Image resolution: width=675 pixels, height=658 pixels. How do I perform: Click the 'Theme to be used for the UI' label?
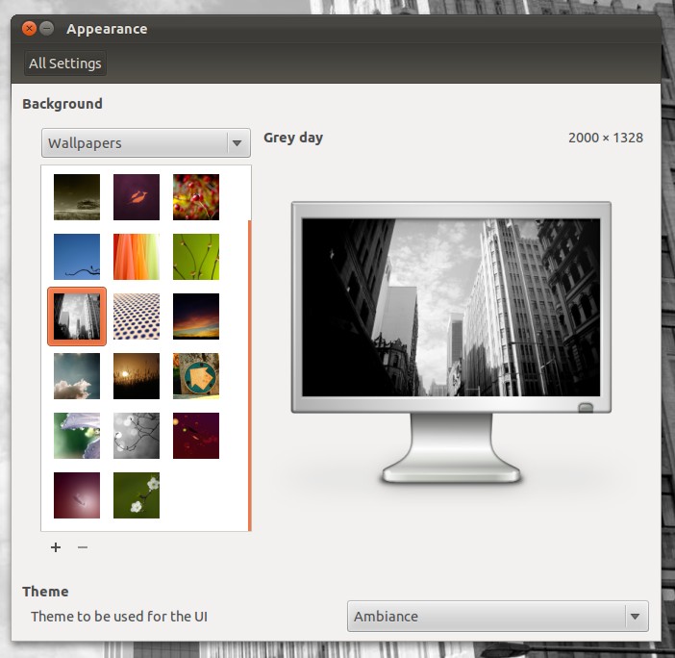point(119,617)
